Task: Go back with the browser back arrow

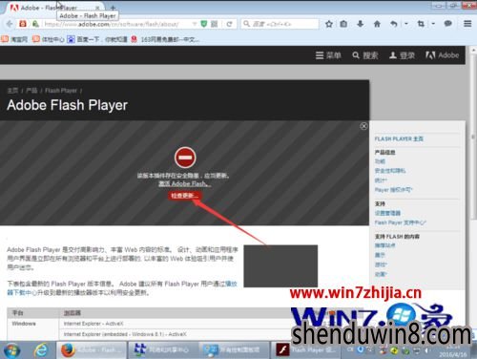Action: [10, 24]
